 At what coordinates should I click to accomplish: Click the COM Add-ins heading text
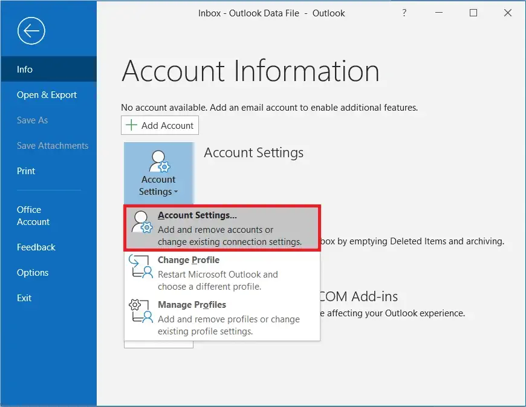[x=359, y=296]
